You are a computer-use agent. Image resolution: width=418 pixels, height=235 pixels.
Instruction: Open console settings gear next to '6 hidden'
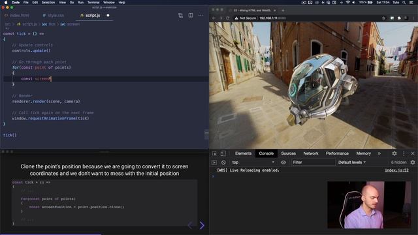click(413, 163)
